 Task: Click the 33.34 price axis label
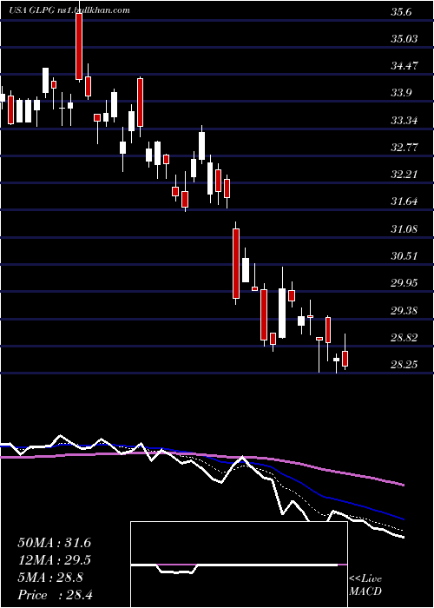[405, 120]
